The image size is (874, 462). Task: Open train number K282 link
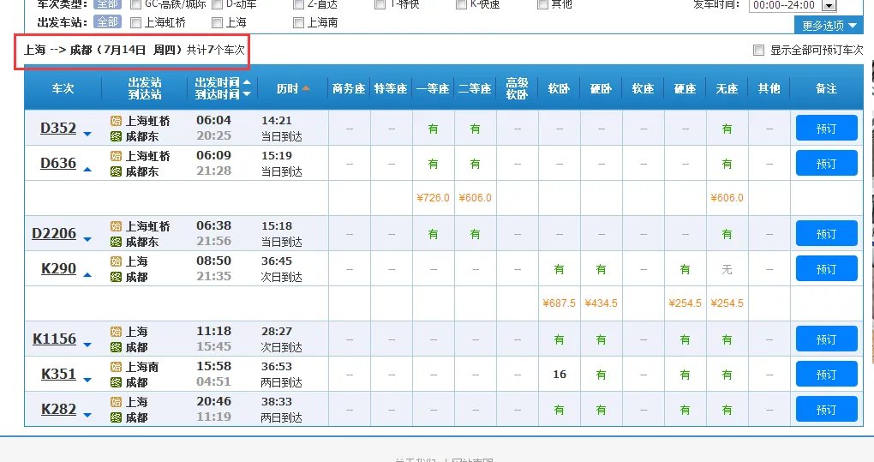[x=58, y=409]
